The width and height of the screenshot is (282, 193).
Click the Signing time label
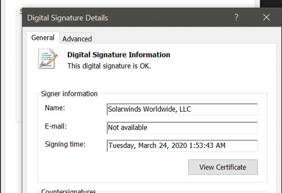pos(65,144)
